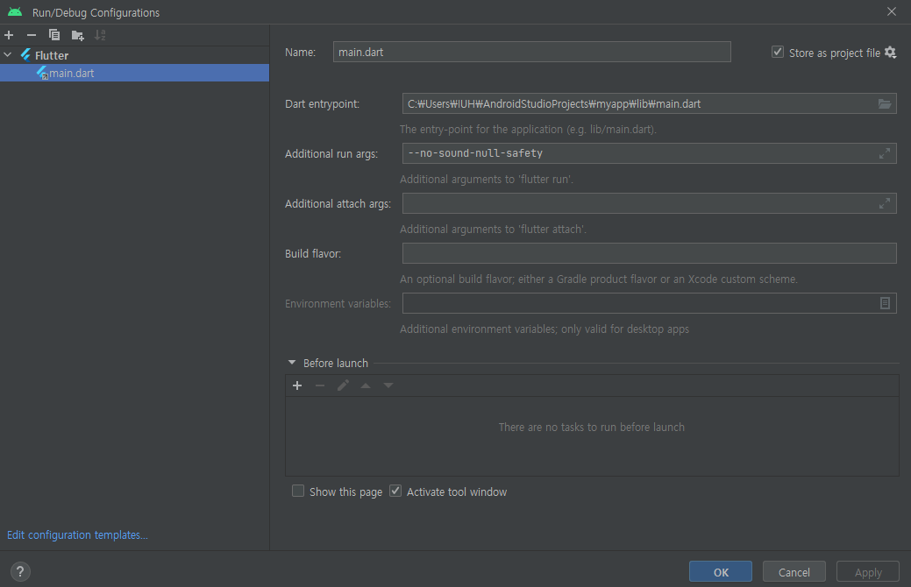
Task: Close the Run/Debug Configurations dialog
Action: pos(891,11)
